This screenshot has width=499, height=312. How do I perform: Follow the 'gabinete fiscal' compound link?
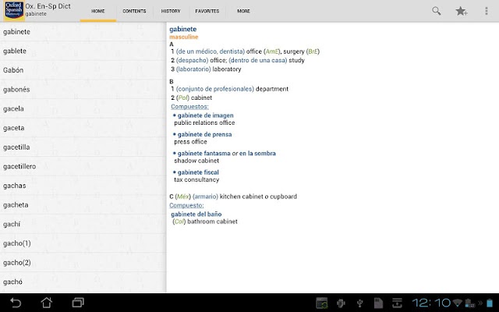198,172
